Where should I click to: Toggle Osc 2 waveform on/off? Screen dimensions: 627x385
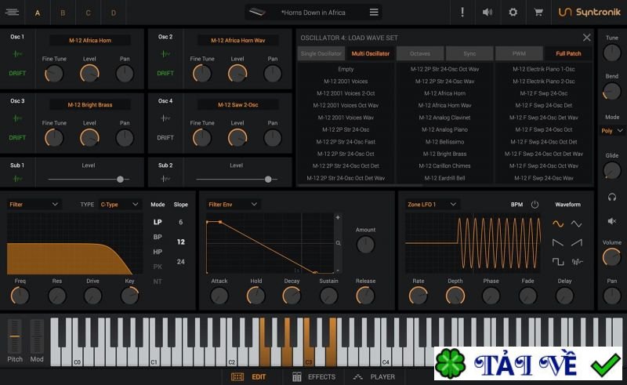pyautogui.click(x=165, y=53)
